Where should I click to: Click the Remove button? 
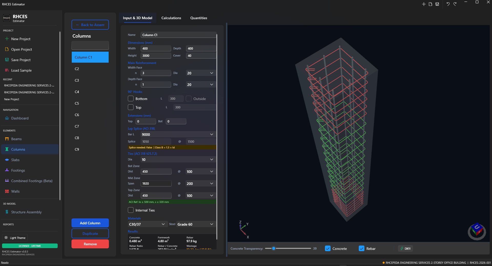[90, 244]
